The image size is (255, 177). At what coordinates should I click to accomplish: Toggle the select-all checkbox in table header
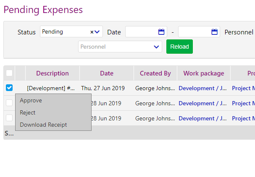coord(9,73)
